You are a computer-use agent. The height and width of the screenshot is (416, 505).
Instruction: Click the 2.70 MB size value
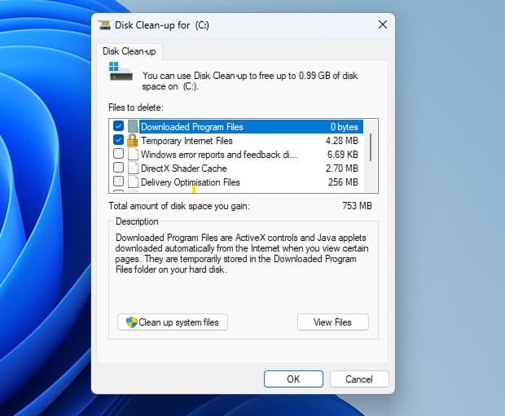(342, 169)
